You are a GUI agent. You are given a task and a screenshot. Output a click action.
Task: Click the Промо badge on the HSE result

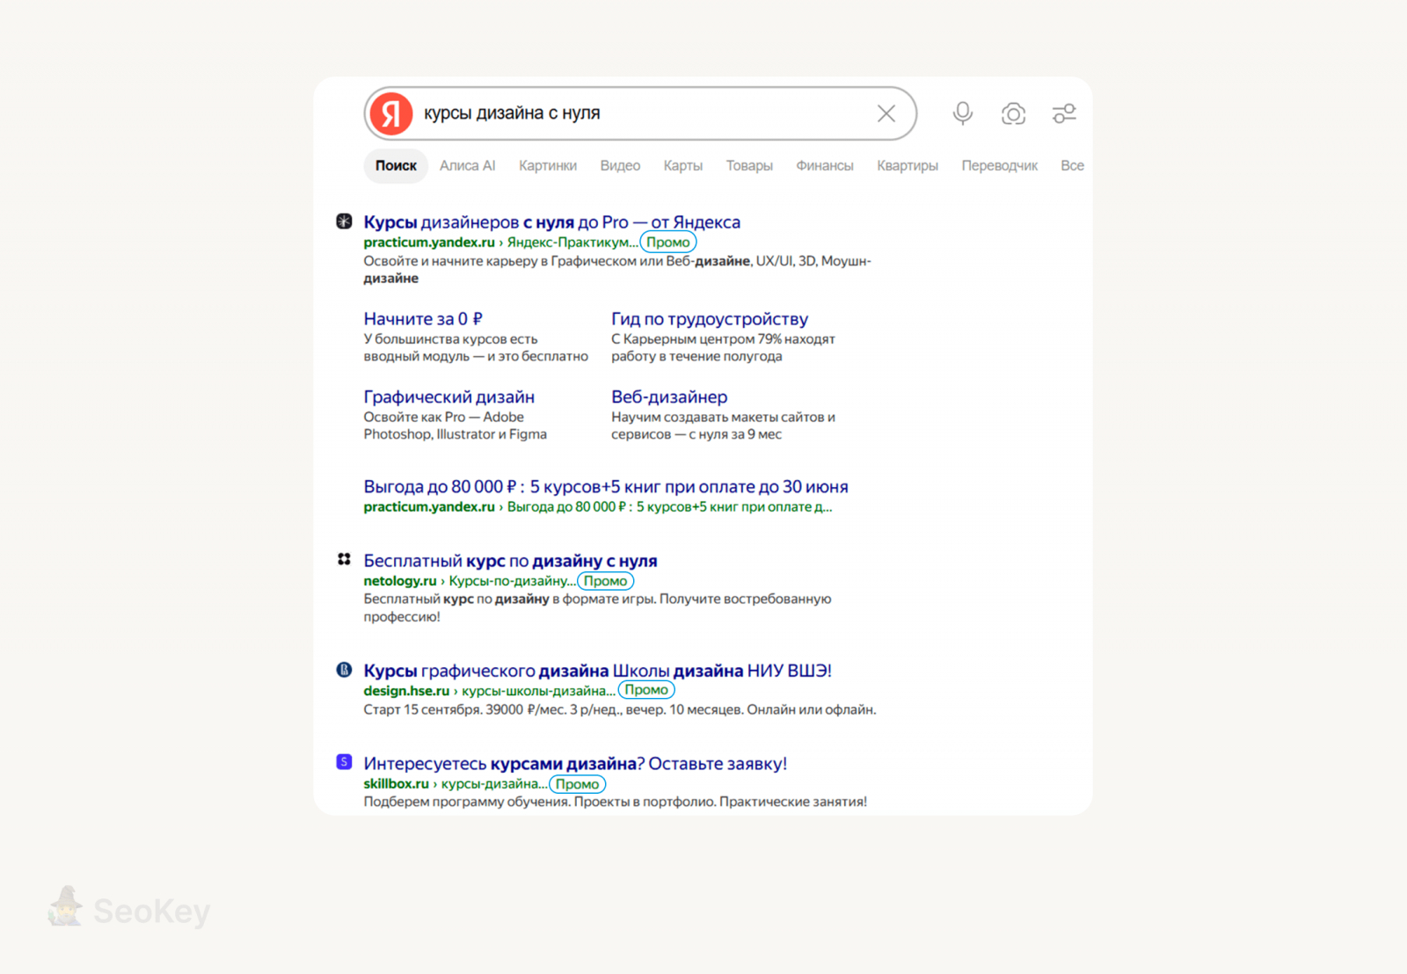click(x=646, y=690)
